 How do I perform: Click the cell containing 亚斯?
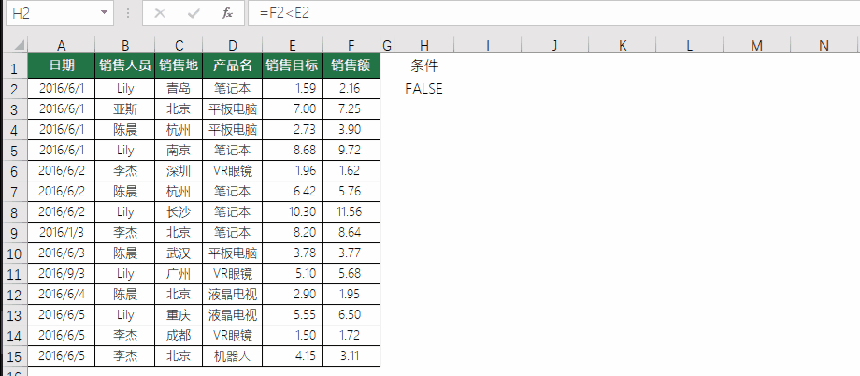pos(125,109)
